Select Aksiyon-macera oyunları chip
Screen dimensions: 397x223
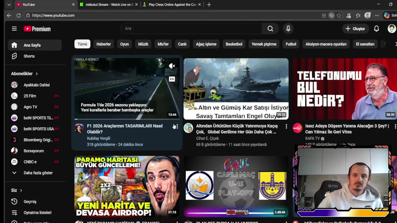coord(326,44)
